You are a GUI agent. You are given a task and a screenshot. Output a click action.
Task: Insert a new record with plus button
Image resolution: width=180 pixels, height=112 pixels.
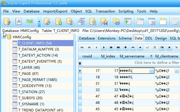pyautogui.click(x=126, y=47)
